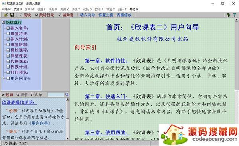This screenshot has width=239, height=146.
Task: Open the 打印 P menu
Action: [99, 9]
